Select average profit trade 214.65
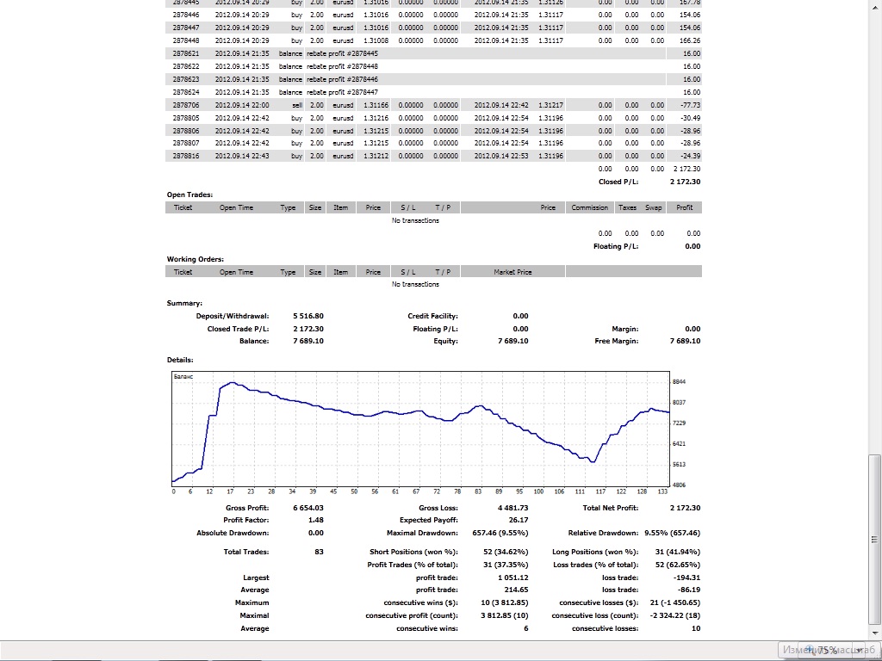This screenshot has height=661, width=882. [x=517, y=590]
